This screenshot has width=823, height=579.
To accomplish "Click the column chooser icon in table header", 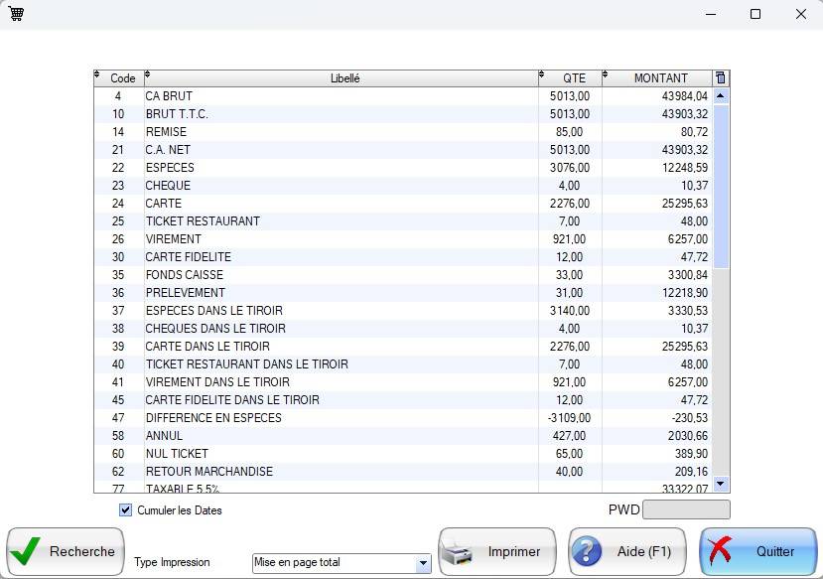I will [721, 78].
